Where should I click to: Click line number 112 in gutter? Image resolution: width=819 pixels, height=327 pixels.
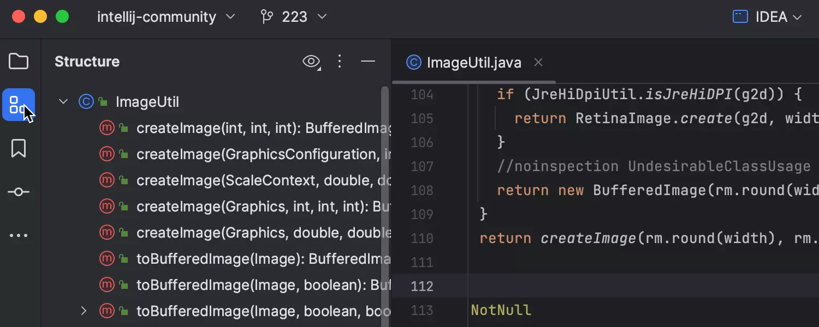tap(422, 286)
